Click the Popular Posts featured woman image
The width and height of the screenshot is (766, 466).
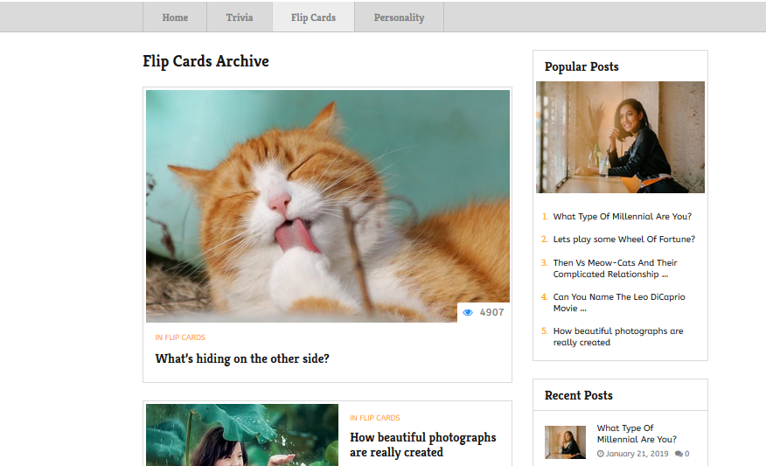pos(621,137)
